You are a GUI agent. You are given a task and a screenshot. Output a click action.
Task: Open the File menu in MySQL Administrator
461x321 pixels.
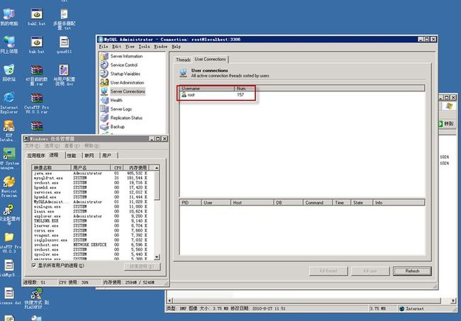[104, 46]
